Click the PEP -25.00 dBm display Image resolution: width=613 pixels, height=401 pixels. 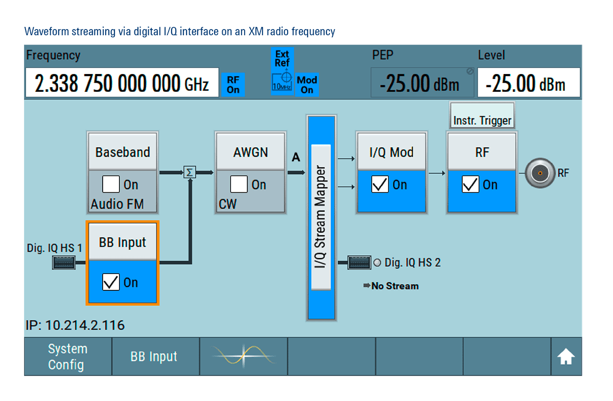[422, 83]
